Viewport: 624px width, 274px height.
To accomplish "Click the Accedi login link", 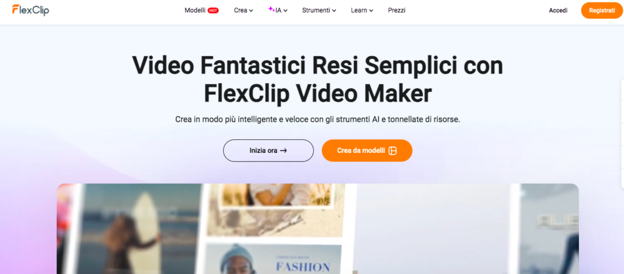I will [x=558, y=10].
